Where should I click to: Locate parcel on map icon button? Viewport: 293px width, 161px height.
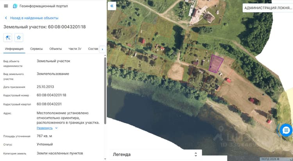[8, 38]
